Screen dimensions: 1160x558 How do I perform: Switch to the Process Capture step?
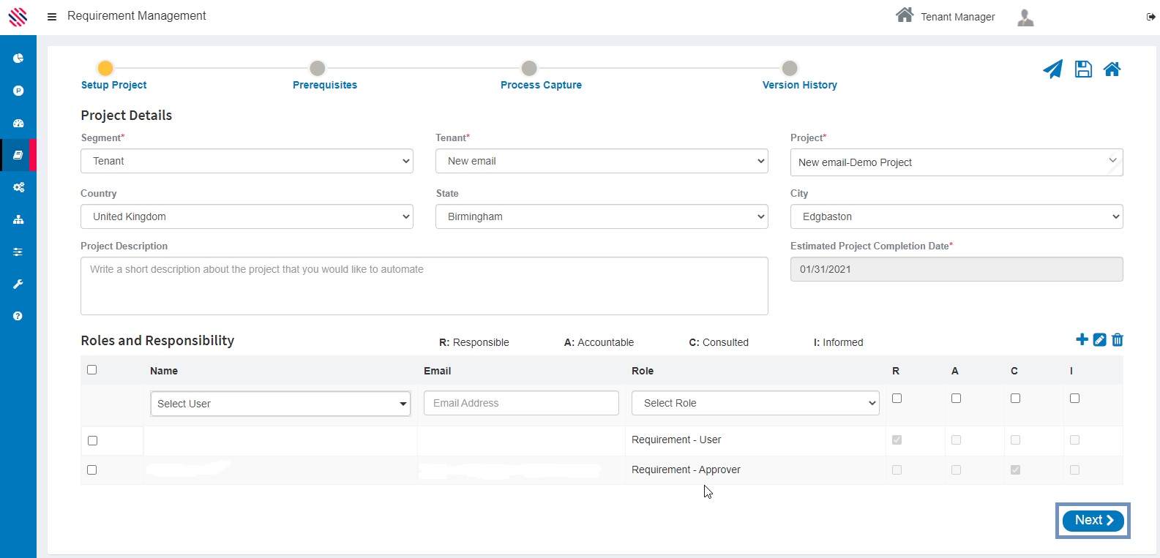529,69
